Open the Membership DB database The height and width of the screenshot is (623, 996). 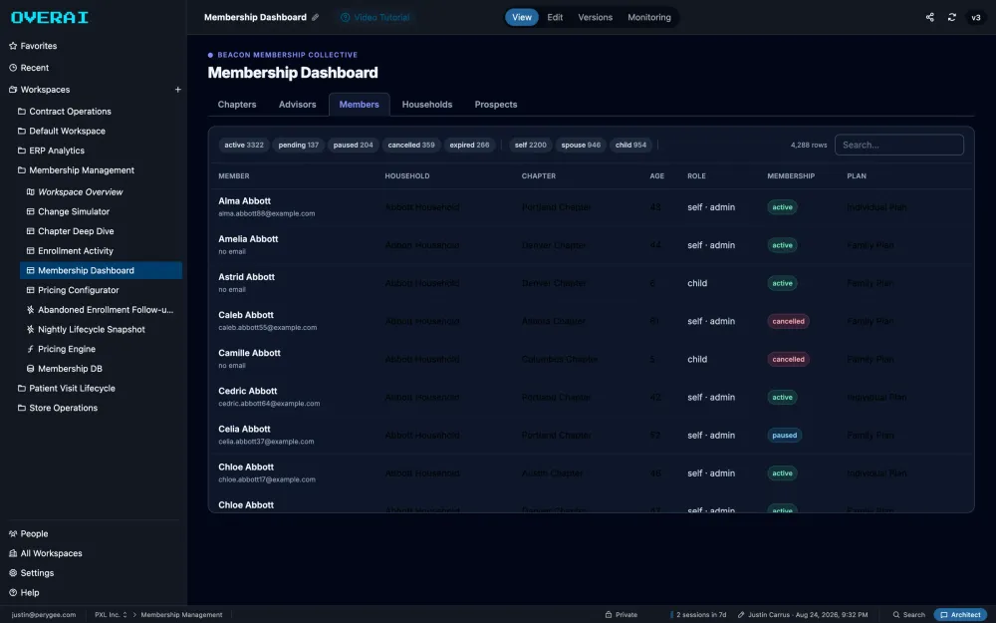pos(64,369)
